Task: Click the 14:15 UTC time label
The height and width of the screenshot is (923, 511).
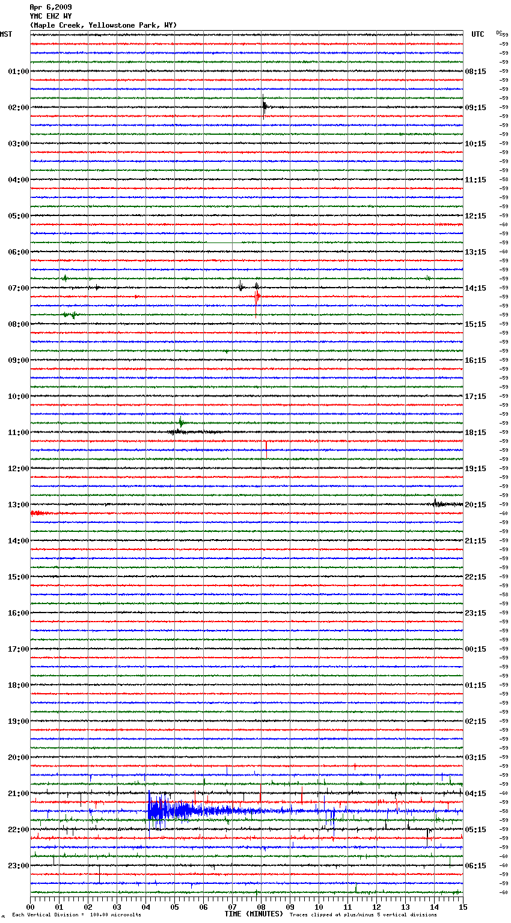Action: (x=476, y=288)
